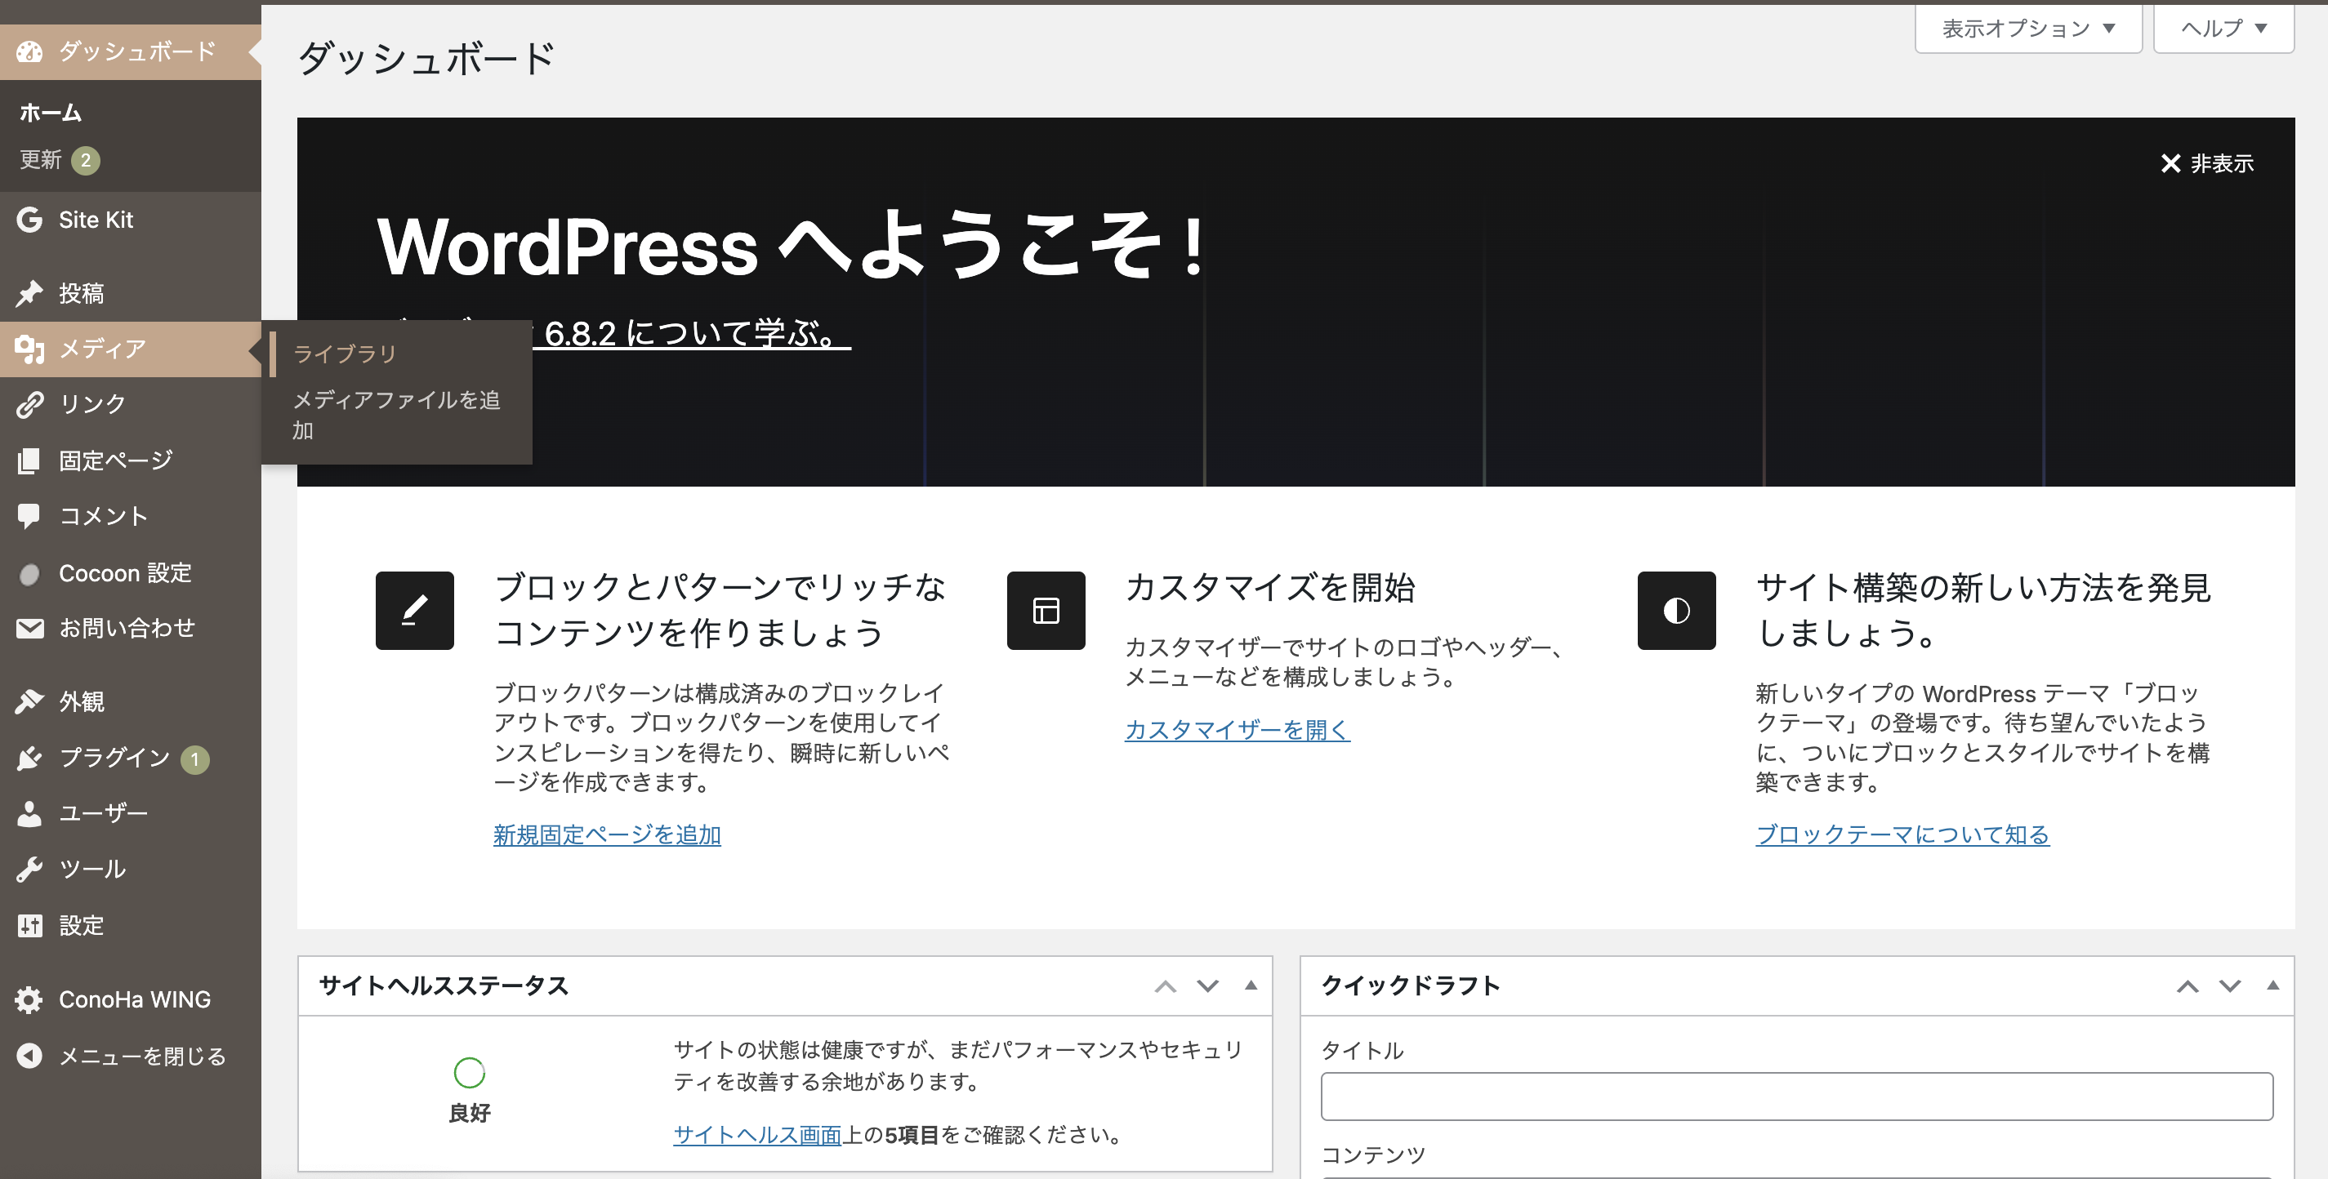Dismiss the welcome panel with 非表示
Screen dimensions: 2328x1179
tap(2207, 163)
